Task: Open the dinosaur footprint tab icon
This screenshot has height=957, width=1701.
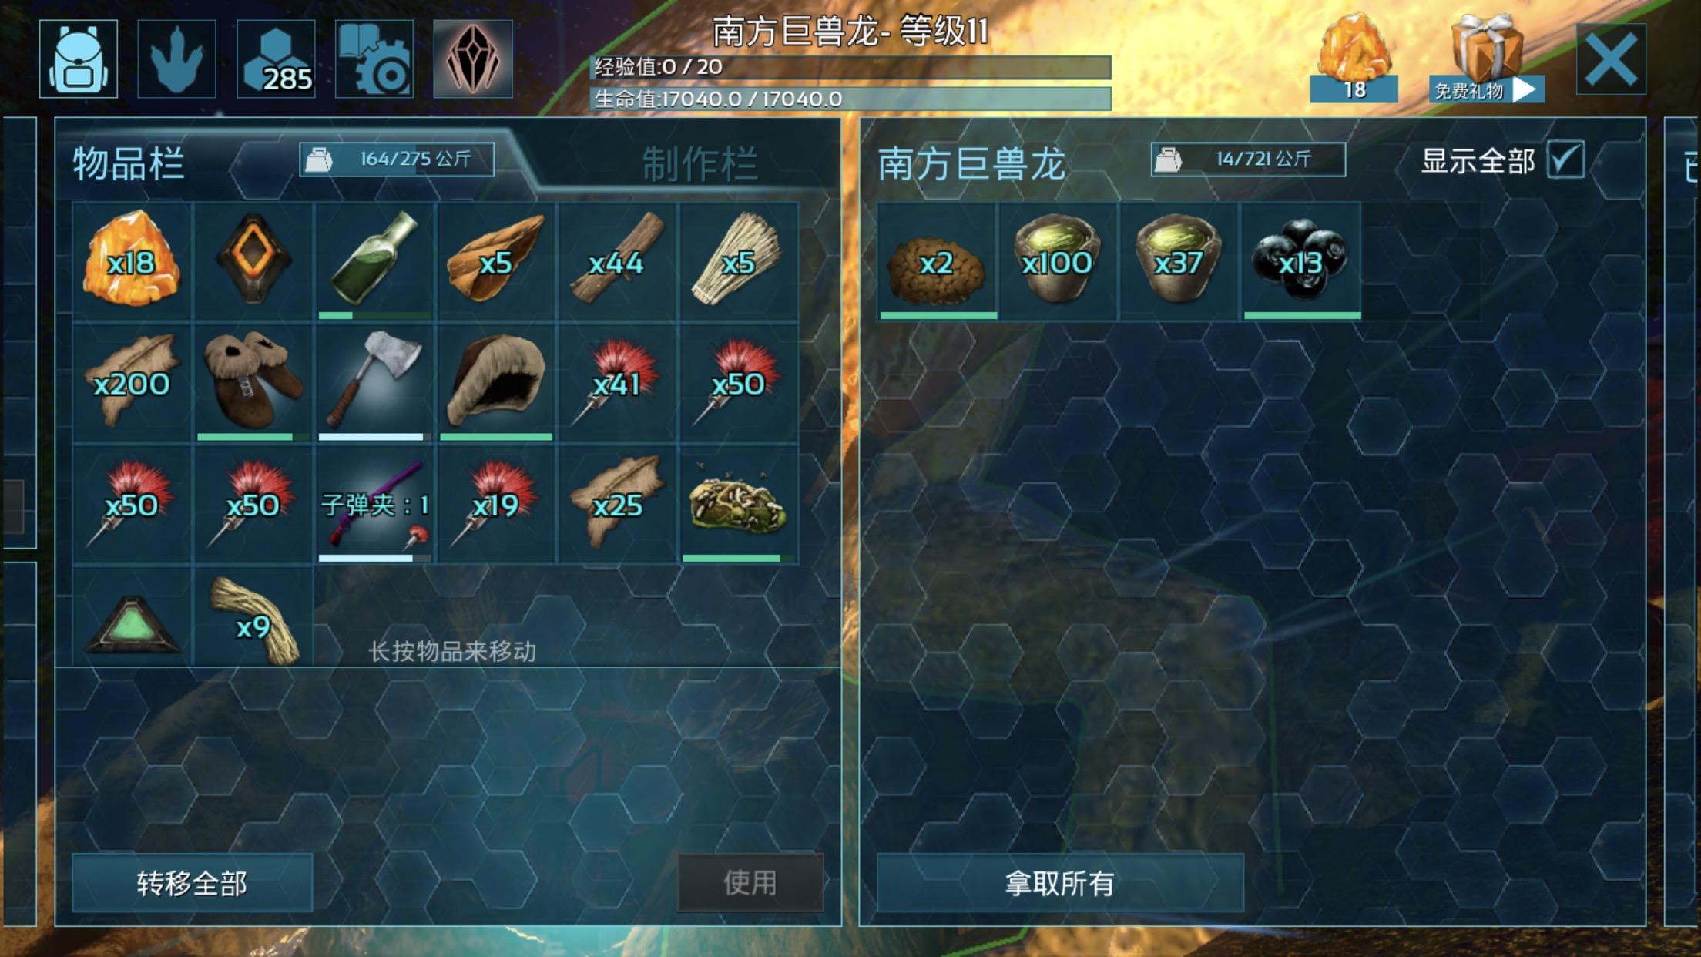Action: [176, 59]
